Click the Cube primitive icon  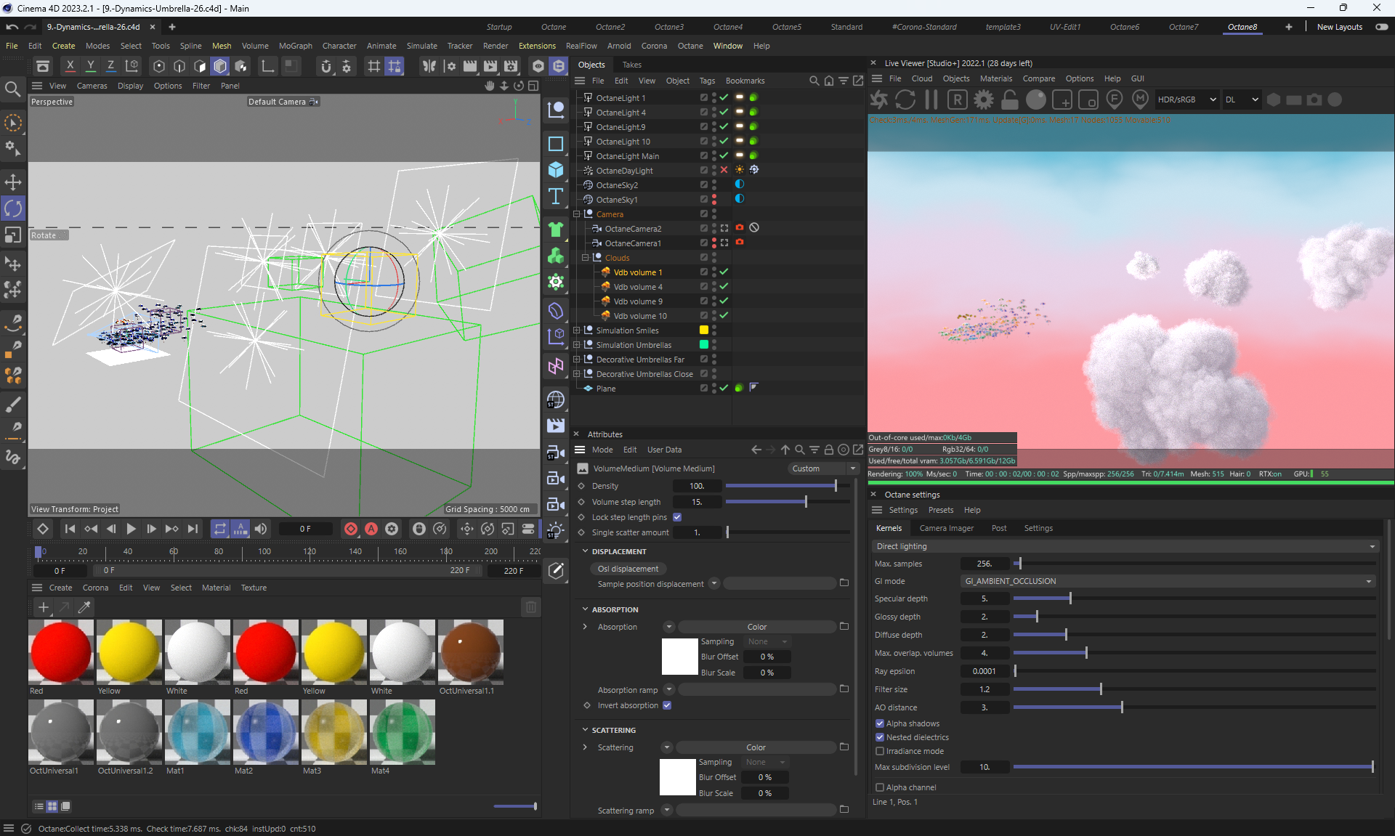[556, 169]
